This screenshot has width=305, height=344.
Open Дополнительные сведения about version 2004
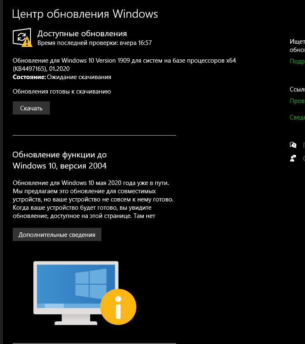[57, 234]
